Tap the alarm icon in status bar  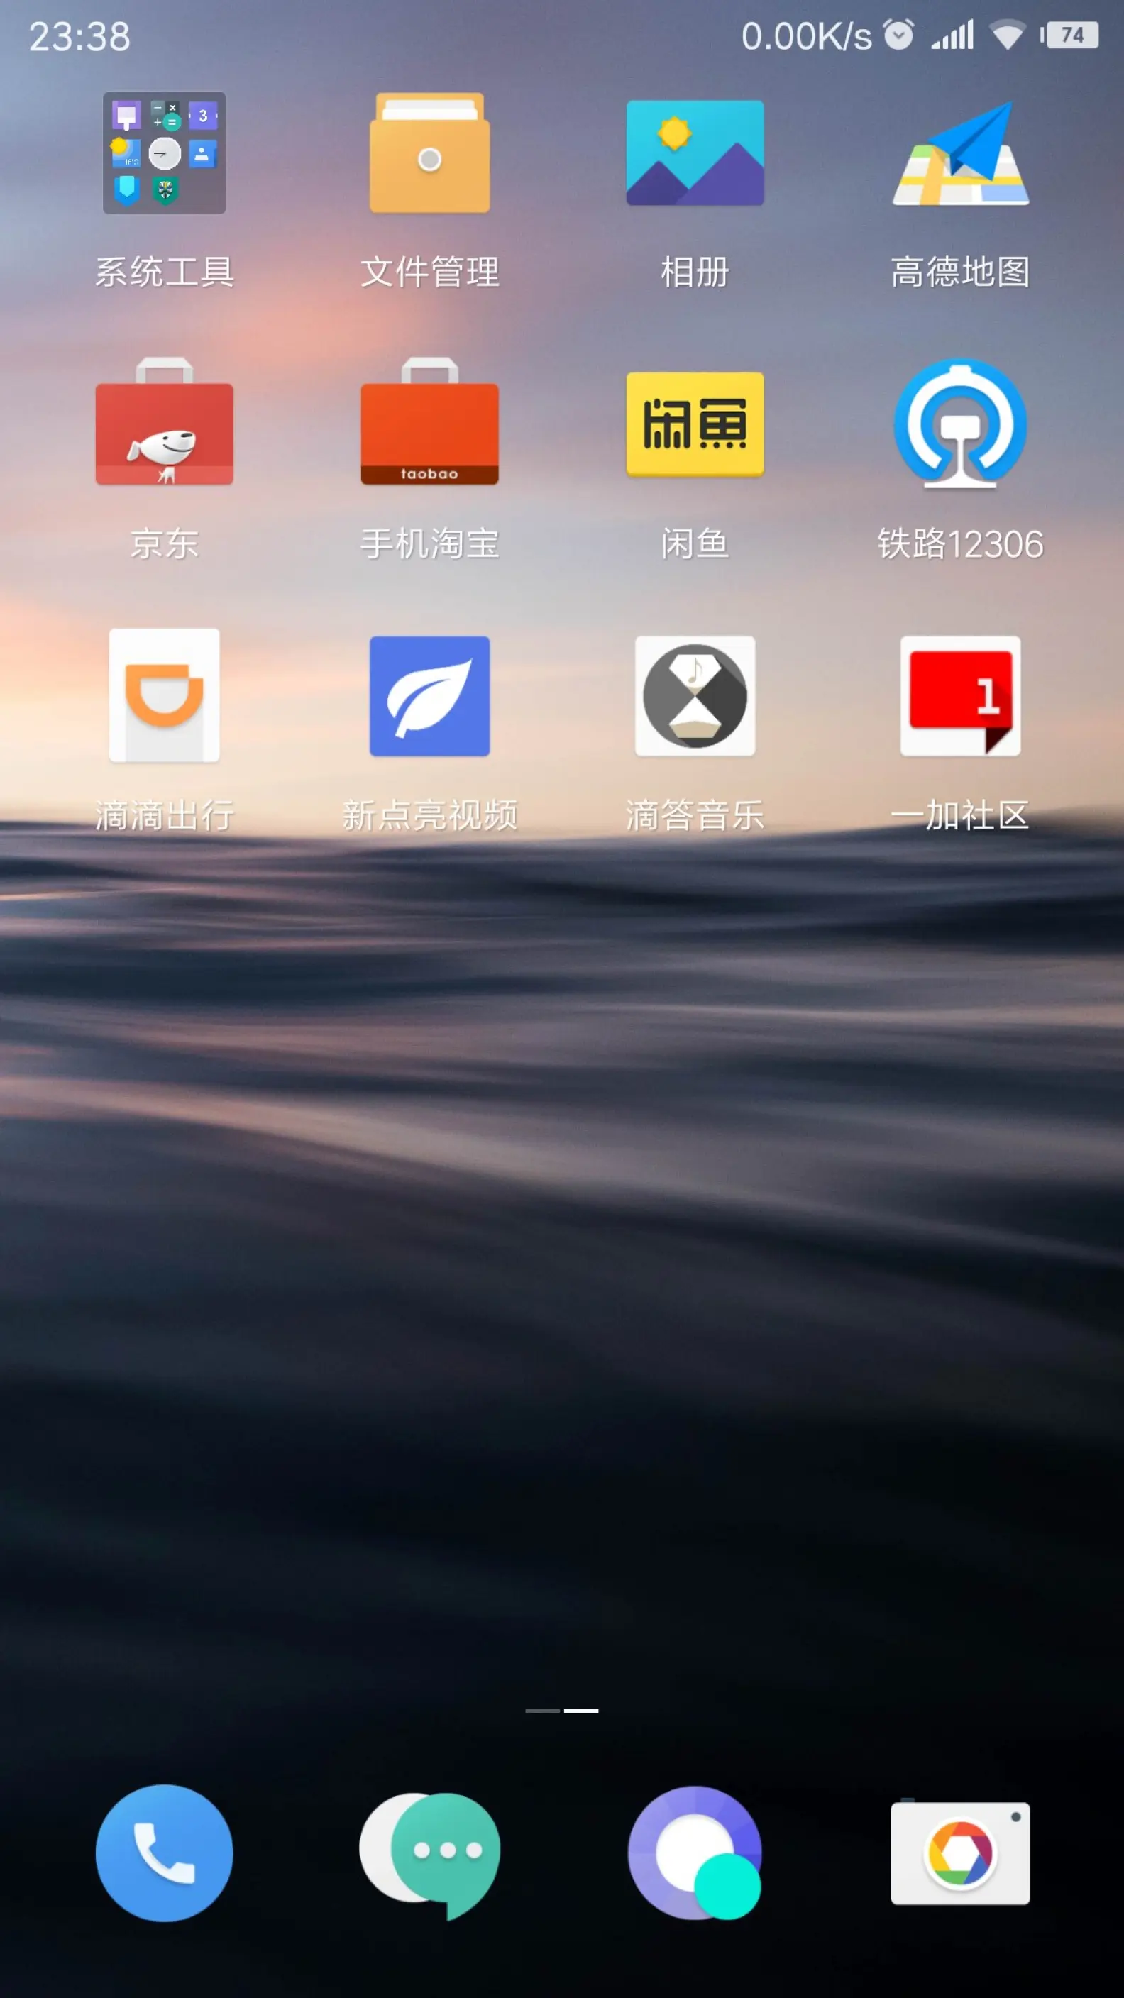[x=899, y=35]
